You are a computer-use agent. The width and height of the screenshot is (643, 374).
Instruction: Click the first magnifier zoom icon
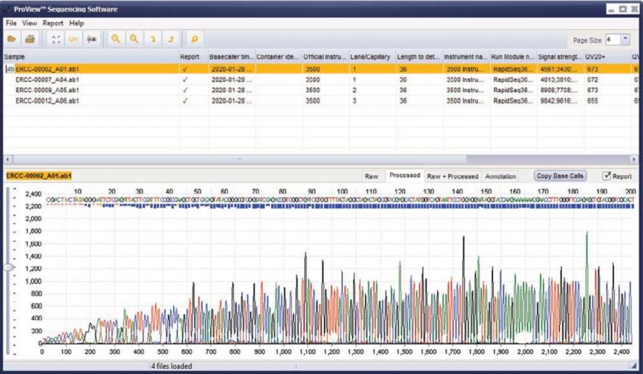pyautogui.click(x=116, y=39)
